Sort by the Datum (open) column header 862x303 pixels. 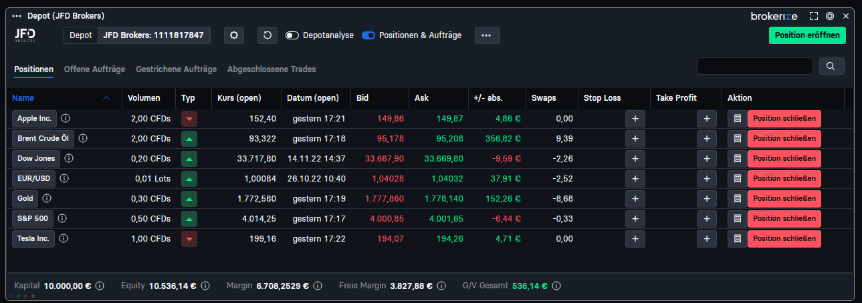(x=313, y=98)
